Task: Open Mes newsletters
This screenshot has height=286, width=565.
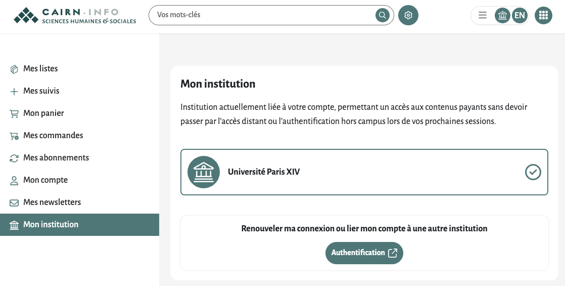Action: (79, 202)
